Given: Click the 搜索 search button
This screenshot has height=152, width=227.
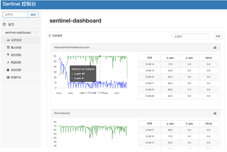Looking at the screenshot, I should 33,14.
